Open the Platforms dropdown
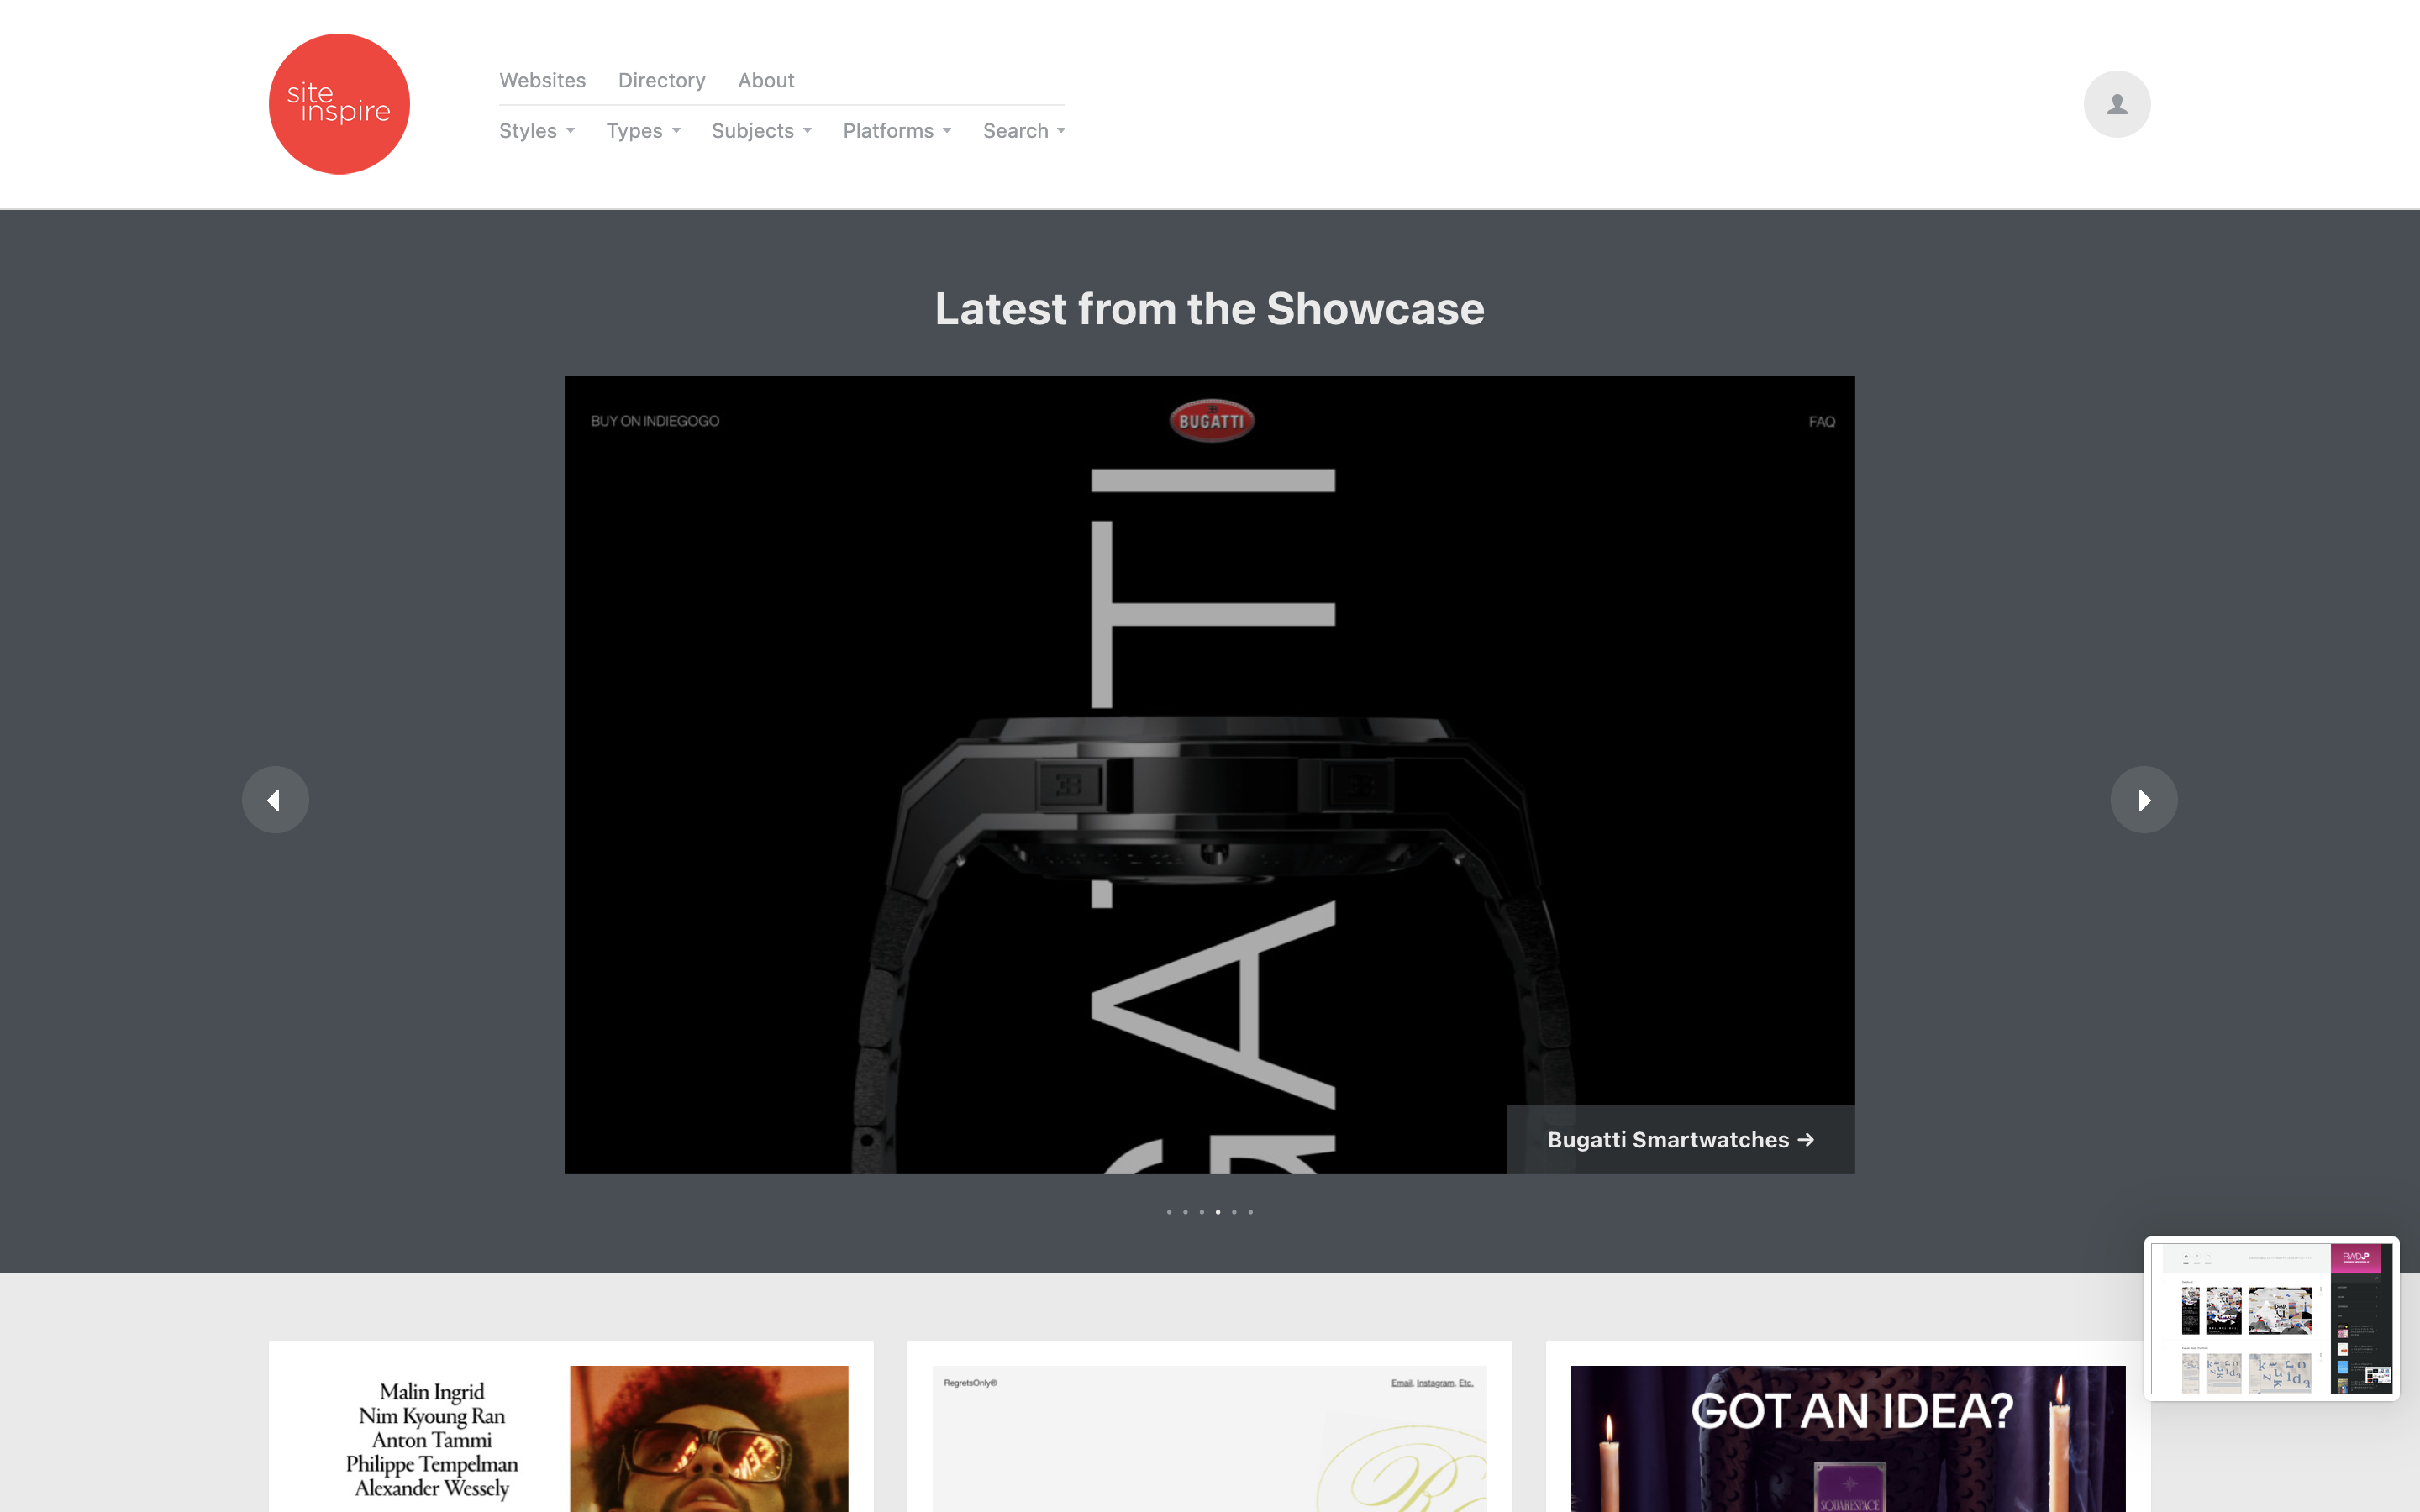The height and width of the screenshot is (1512, 2420). click(x=897, y=131)
